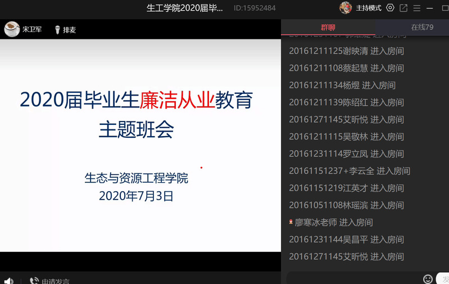
Task: Click the host avatar next to 主持模式
Action: (346, 8)
